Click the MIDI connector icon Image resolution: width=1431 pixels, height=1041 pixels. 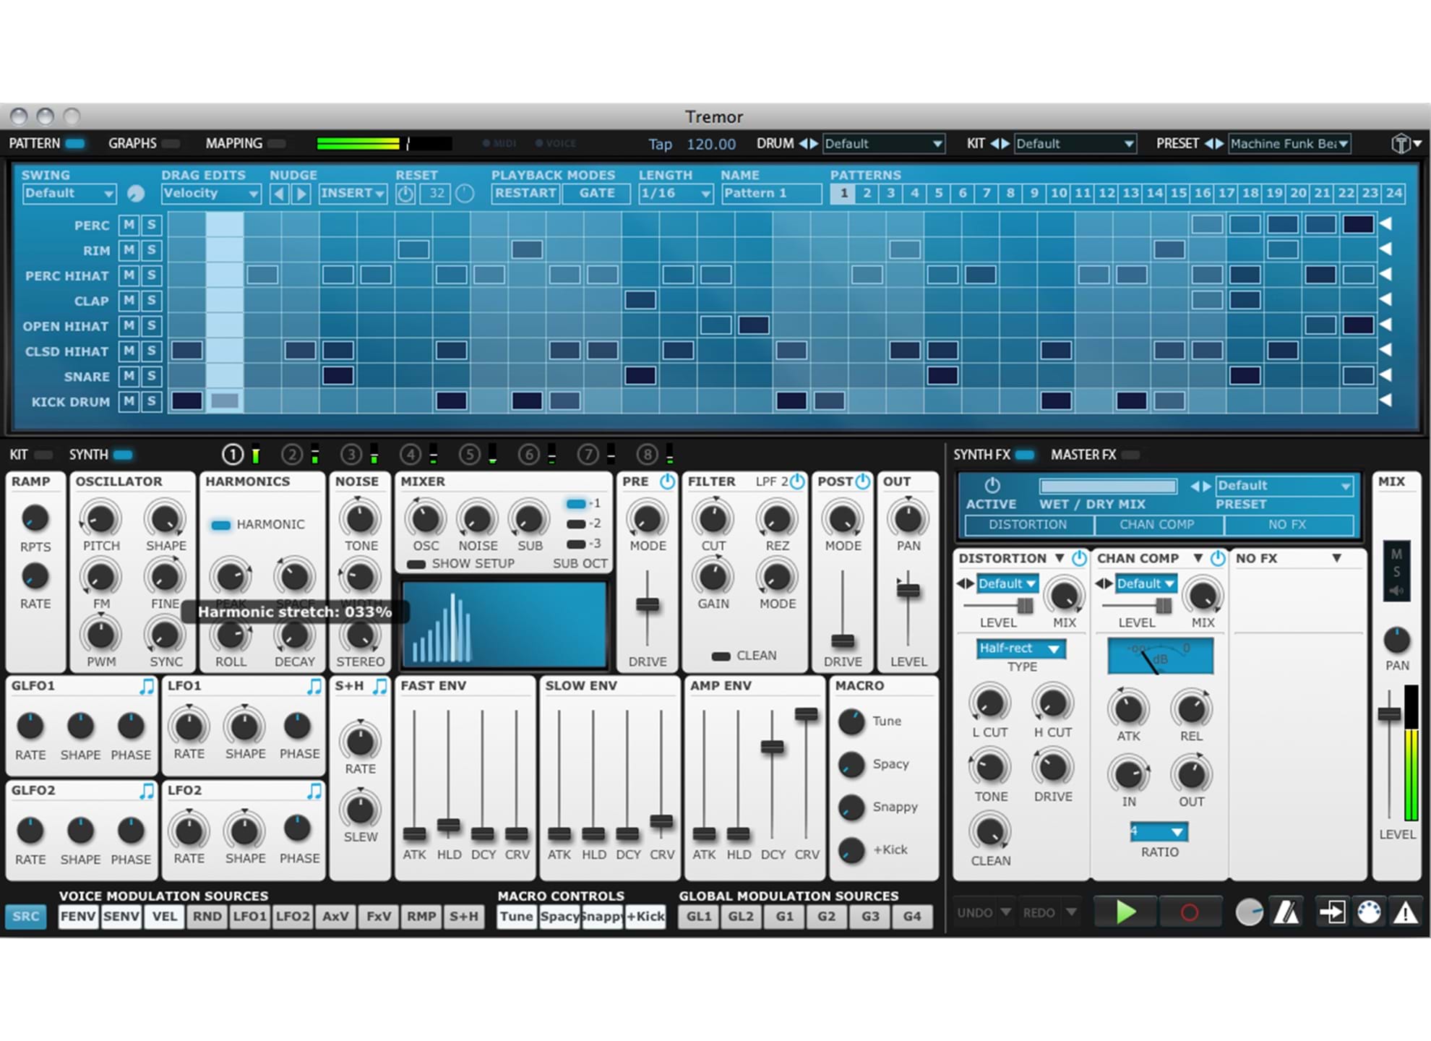[x=1368, y=912]
